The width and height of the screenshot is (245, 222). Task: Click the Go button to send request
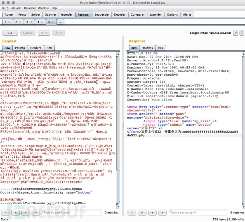pyautogui.click(x=10, y=33)
